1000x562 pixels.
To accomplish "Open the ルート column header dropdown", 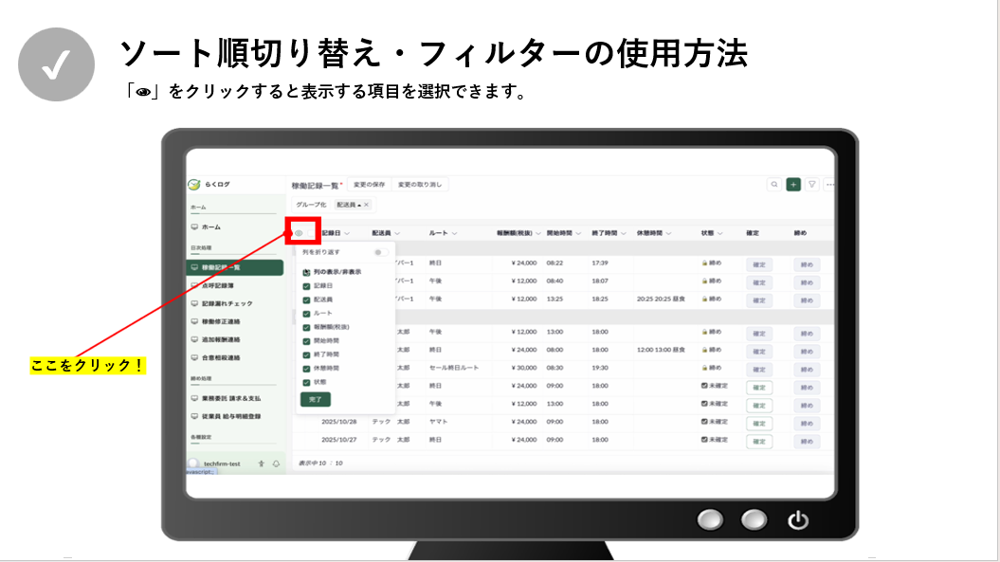I will (455, 233).
